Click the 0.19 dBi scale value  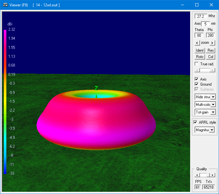coord(12,74)
